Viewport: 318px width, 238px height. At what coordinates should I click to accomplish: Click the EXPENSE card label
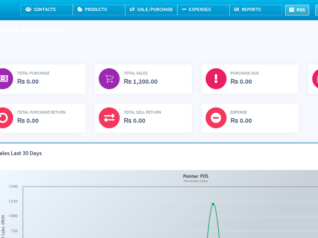tap(239, 112)
